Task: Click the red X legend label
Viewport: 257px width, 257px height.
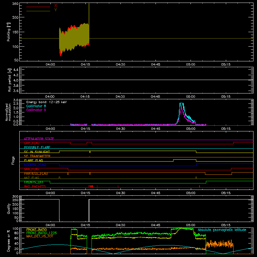Action: pyautogui.click(x=56, y=6)
